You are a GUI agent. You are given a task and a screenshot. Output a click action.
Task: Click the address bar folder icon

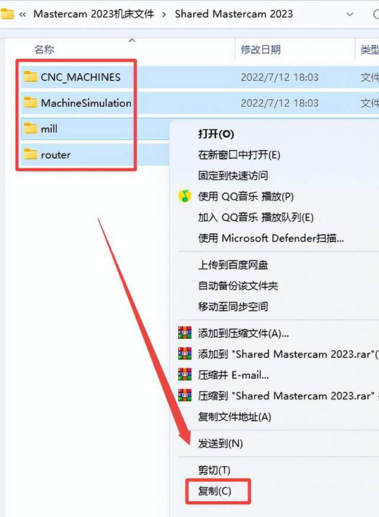[x=6, y=14]
